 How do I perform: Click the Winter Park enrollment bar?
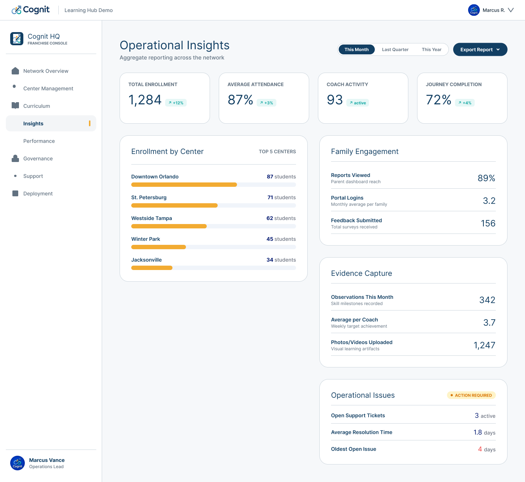click(x=214, y=247)
